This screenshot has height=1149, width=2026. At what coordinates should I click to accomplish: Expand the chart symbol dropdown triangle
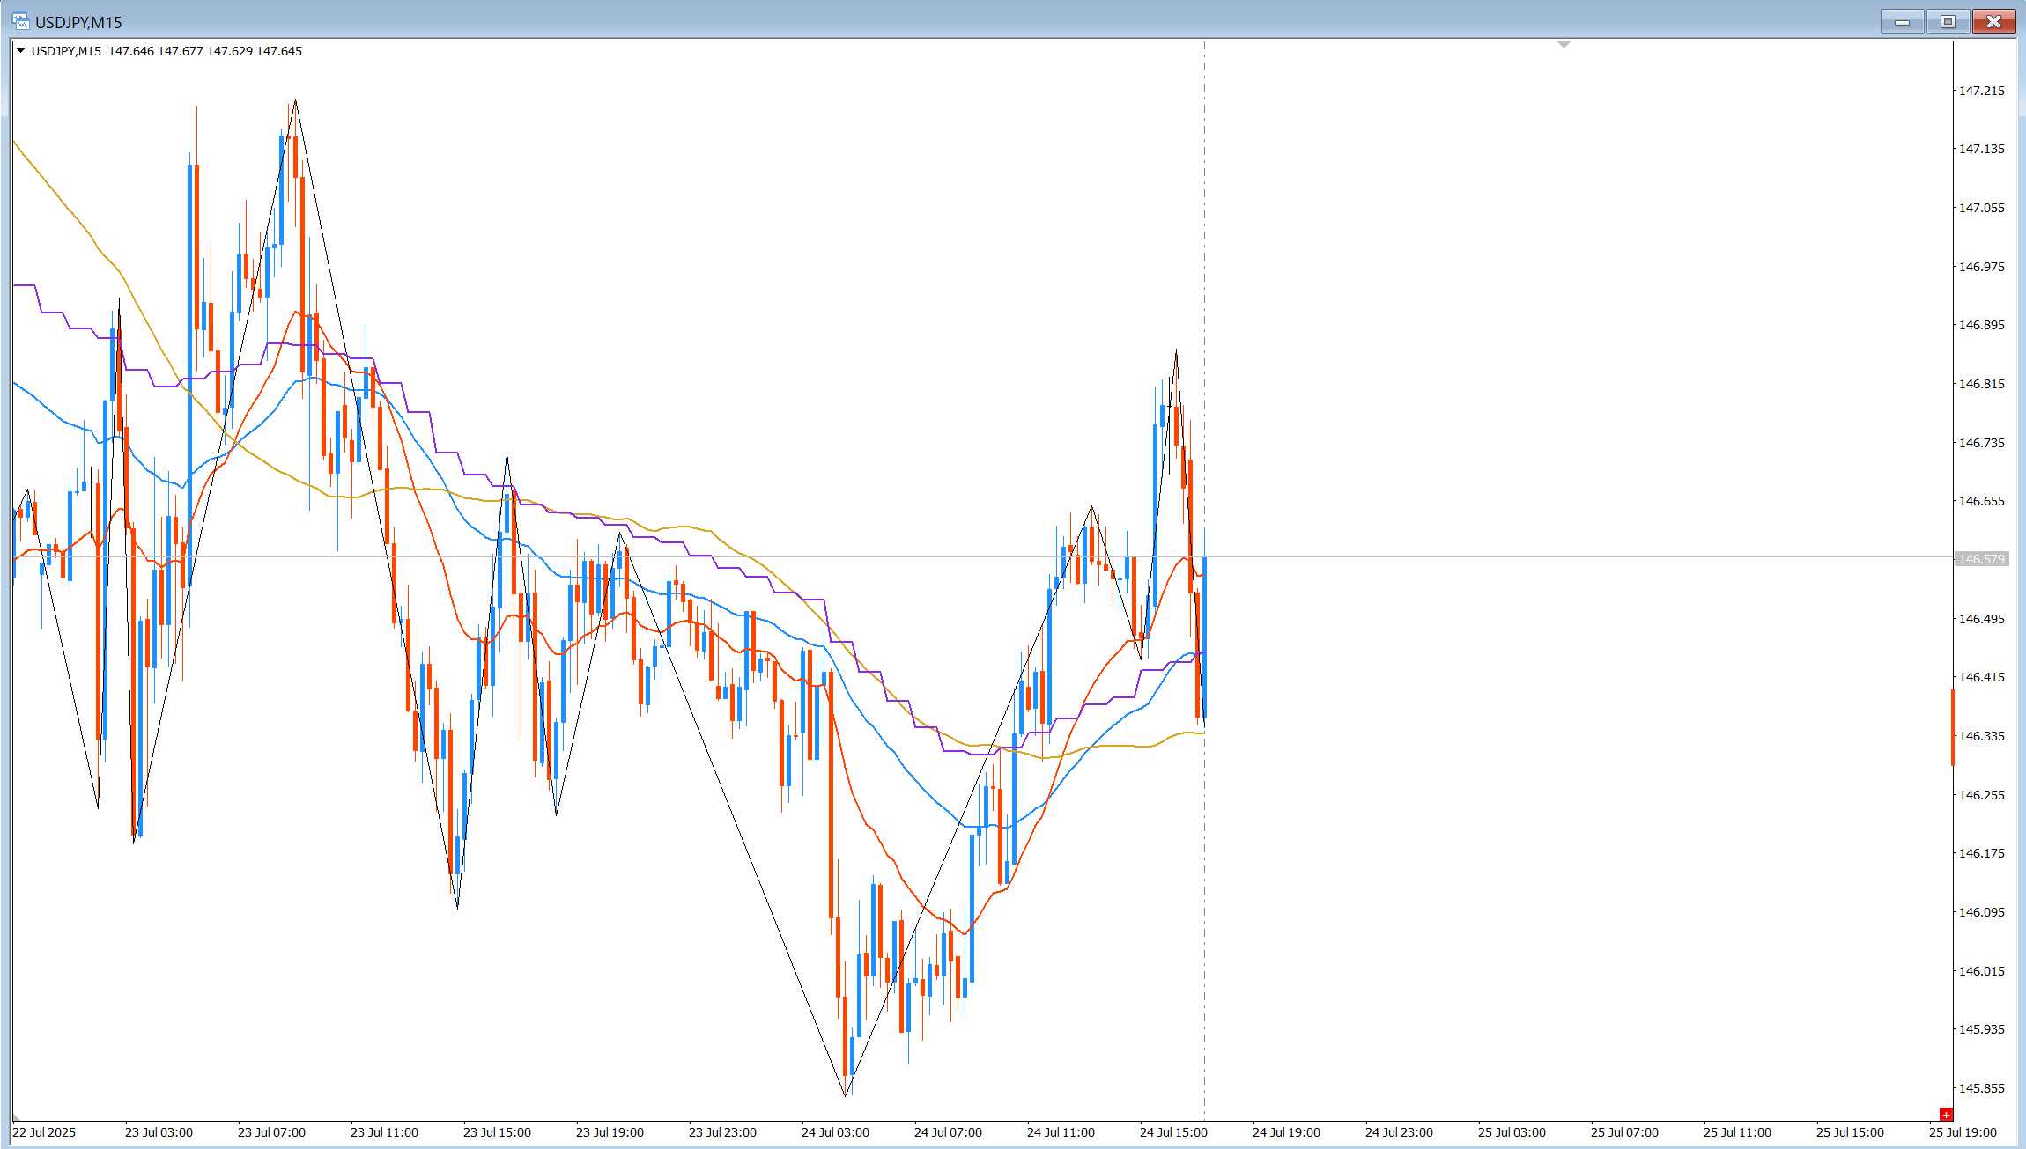click(x=20, y=51)
